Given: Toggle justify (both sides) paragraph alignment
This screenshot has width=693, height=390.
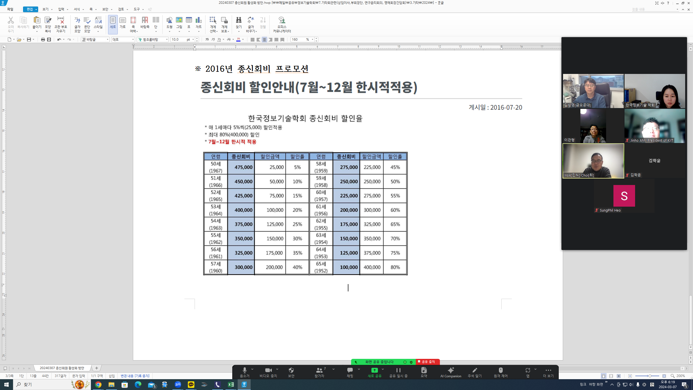Looking at the screenshot, I should click(253, 40).
